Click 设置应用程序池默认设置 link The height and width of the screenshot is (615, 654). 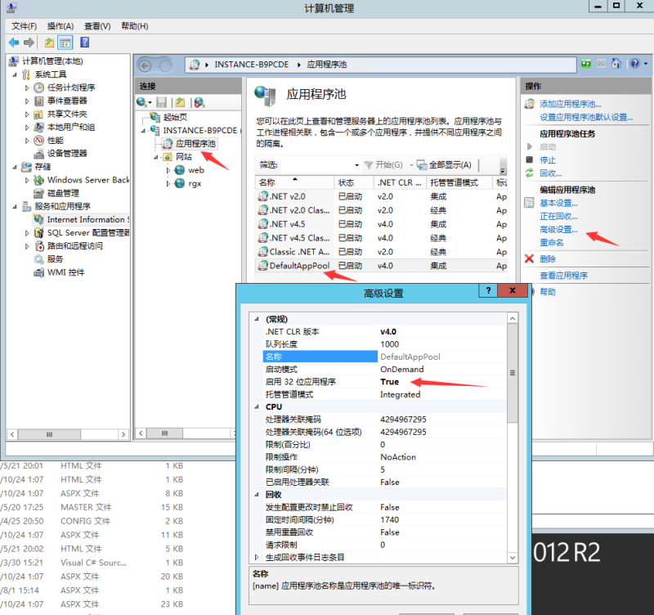pyautogui.click(x=586, y=117)
